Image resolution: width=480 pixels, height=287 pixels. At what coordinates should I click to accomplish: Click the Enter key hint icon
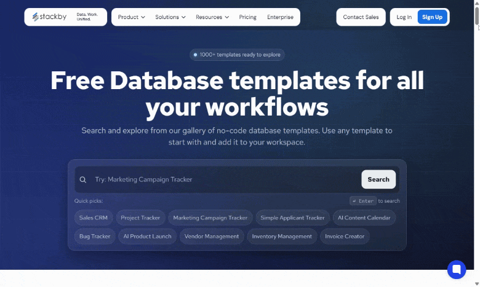(x=362, y=201)
